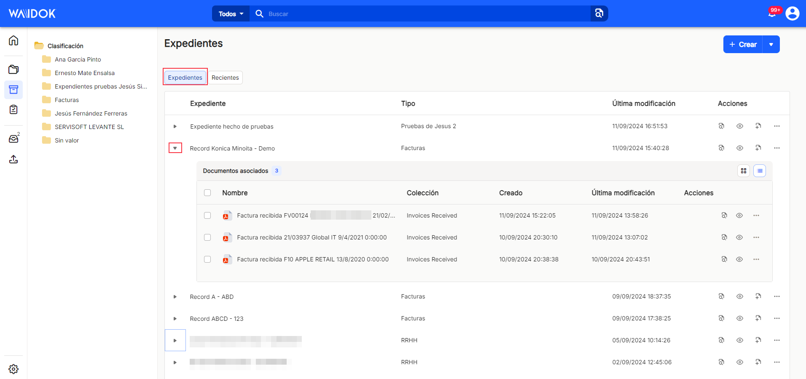This screenshot has width=806, height=379.
Task: Open the folders icon in sidebar
Action: (13, 69)
